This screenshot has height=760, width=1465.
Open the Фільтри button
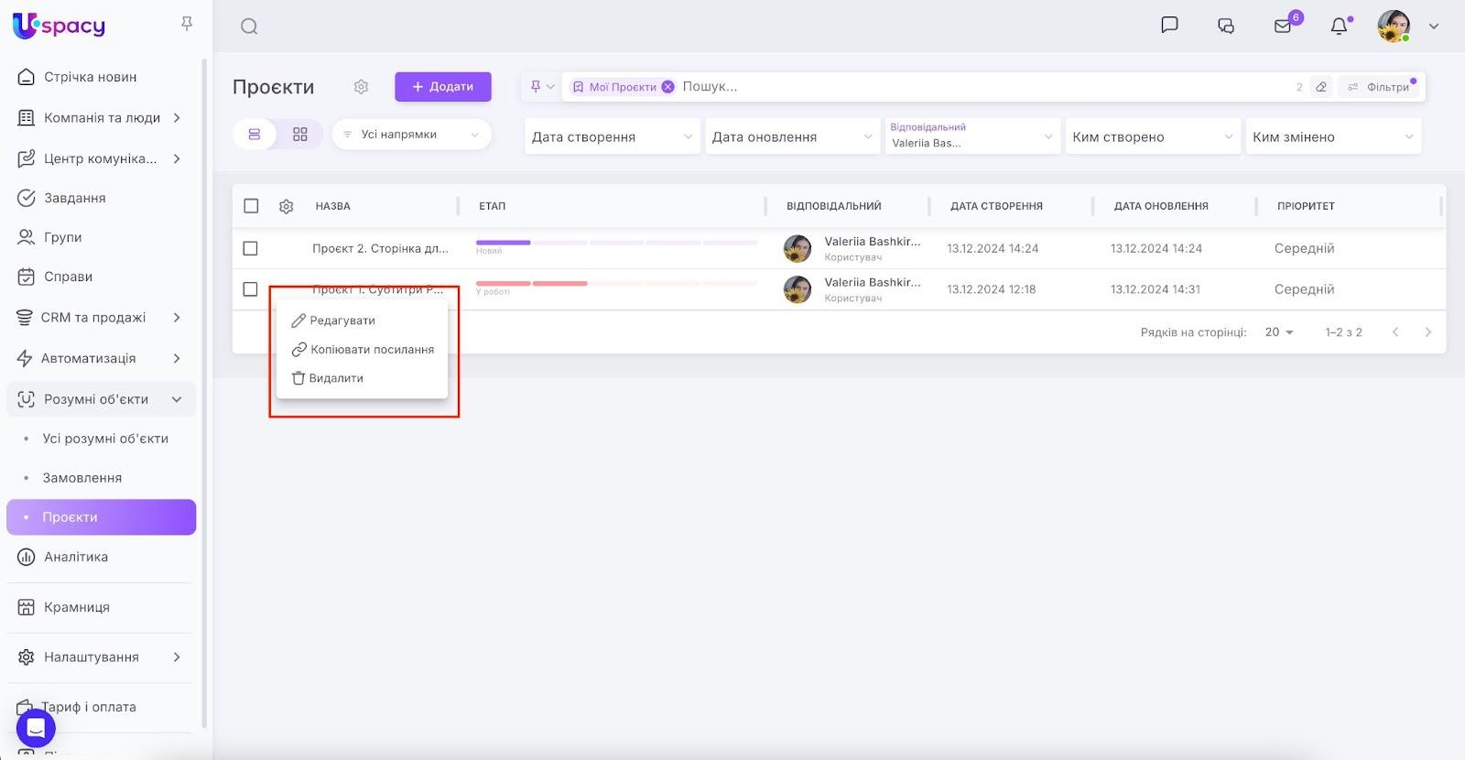click(1379, 87)
